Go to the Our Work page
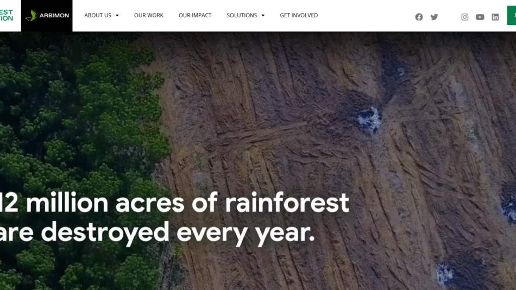 149,15
